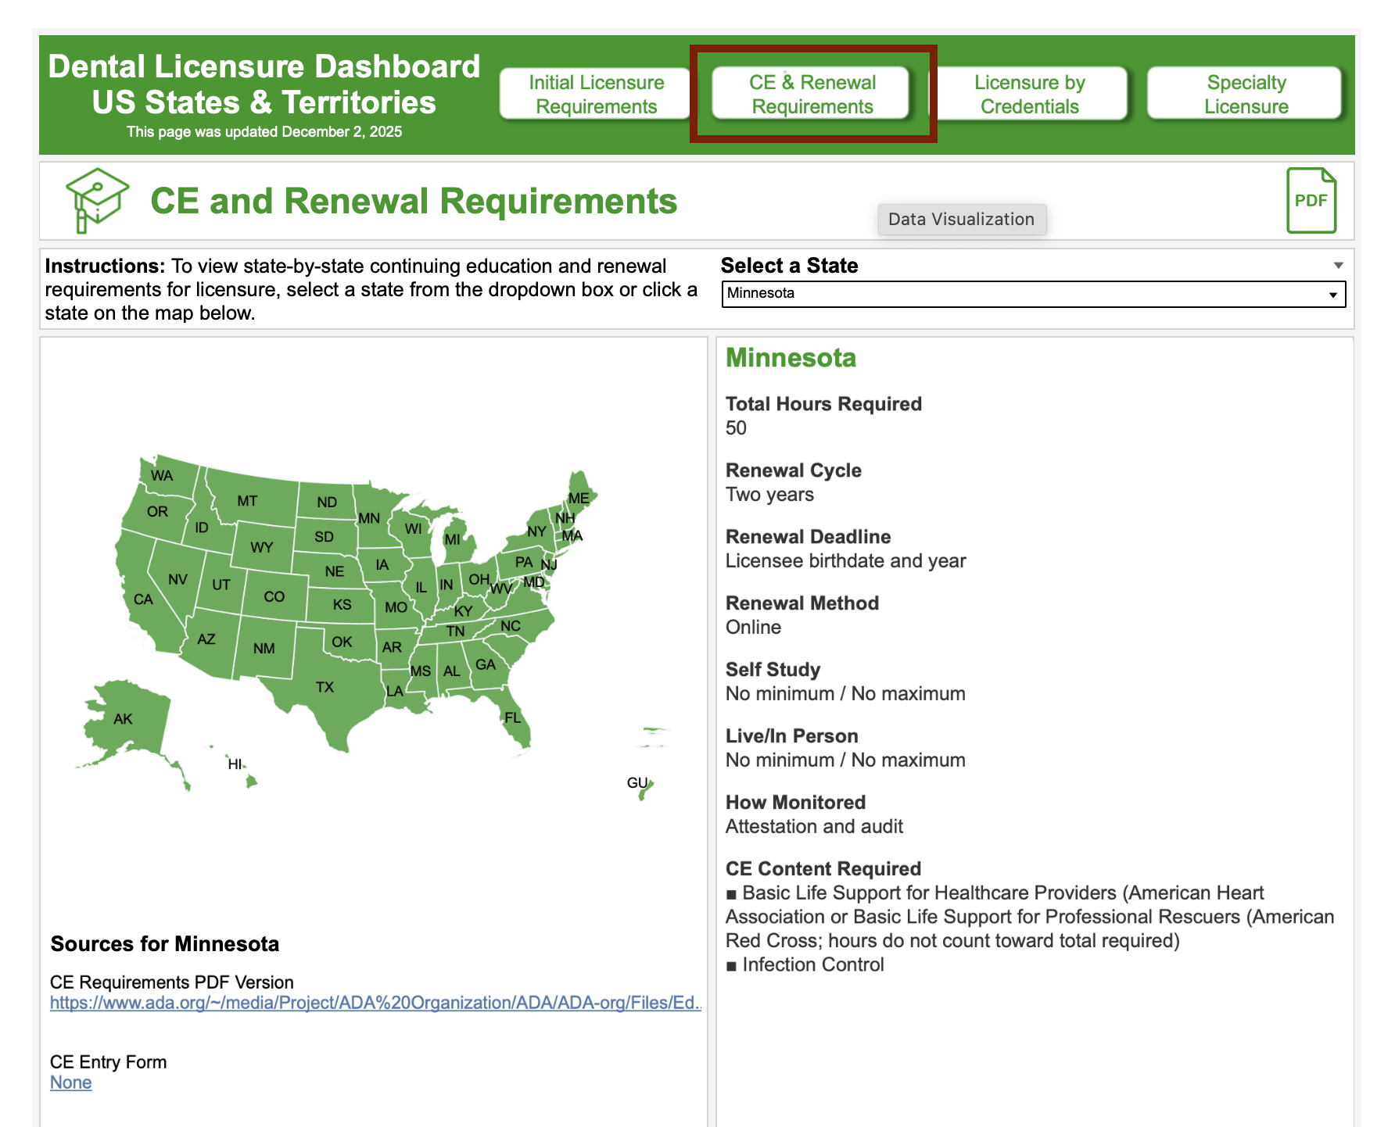Click the Total Hours Required value 50
1395x1127 pixels.
736,428
